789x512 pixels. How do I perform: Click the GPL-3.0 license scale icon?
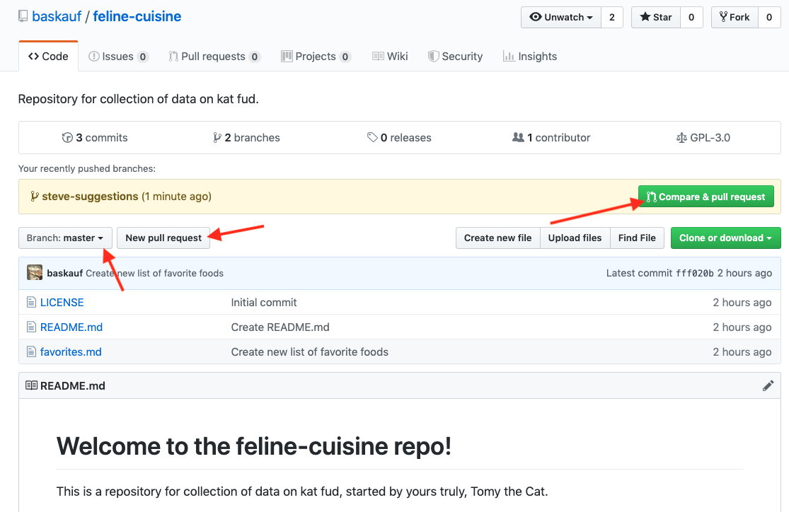point(681,137)
